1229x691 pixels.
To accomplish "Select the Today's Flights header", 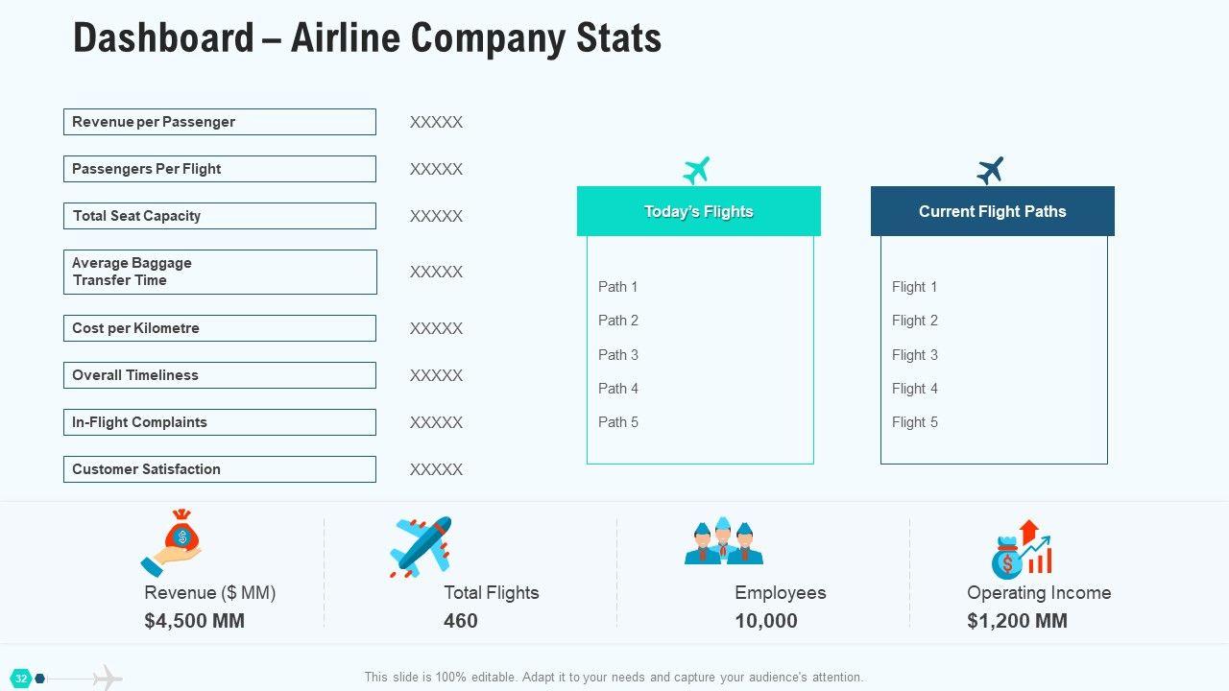I will pyautogui.click(x=698, y=211).
